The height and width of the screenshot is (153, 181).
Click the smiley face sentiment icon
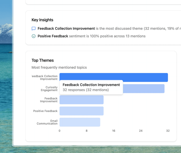pos(34,36)
